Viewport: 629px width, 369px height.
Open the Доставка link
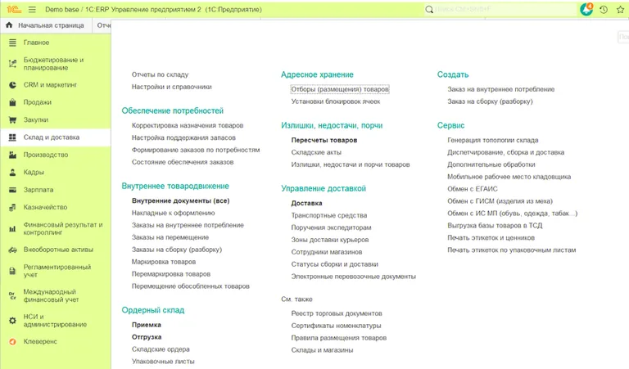point(306,203)
